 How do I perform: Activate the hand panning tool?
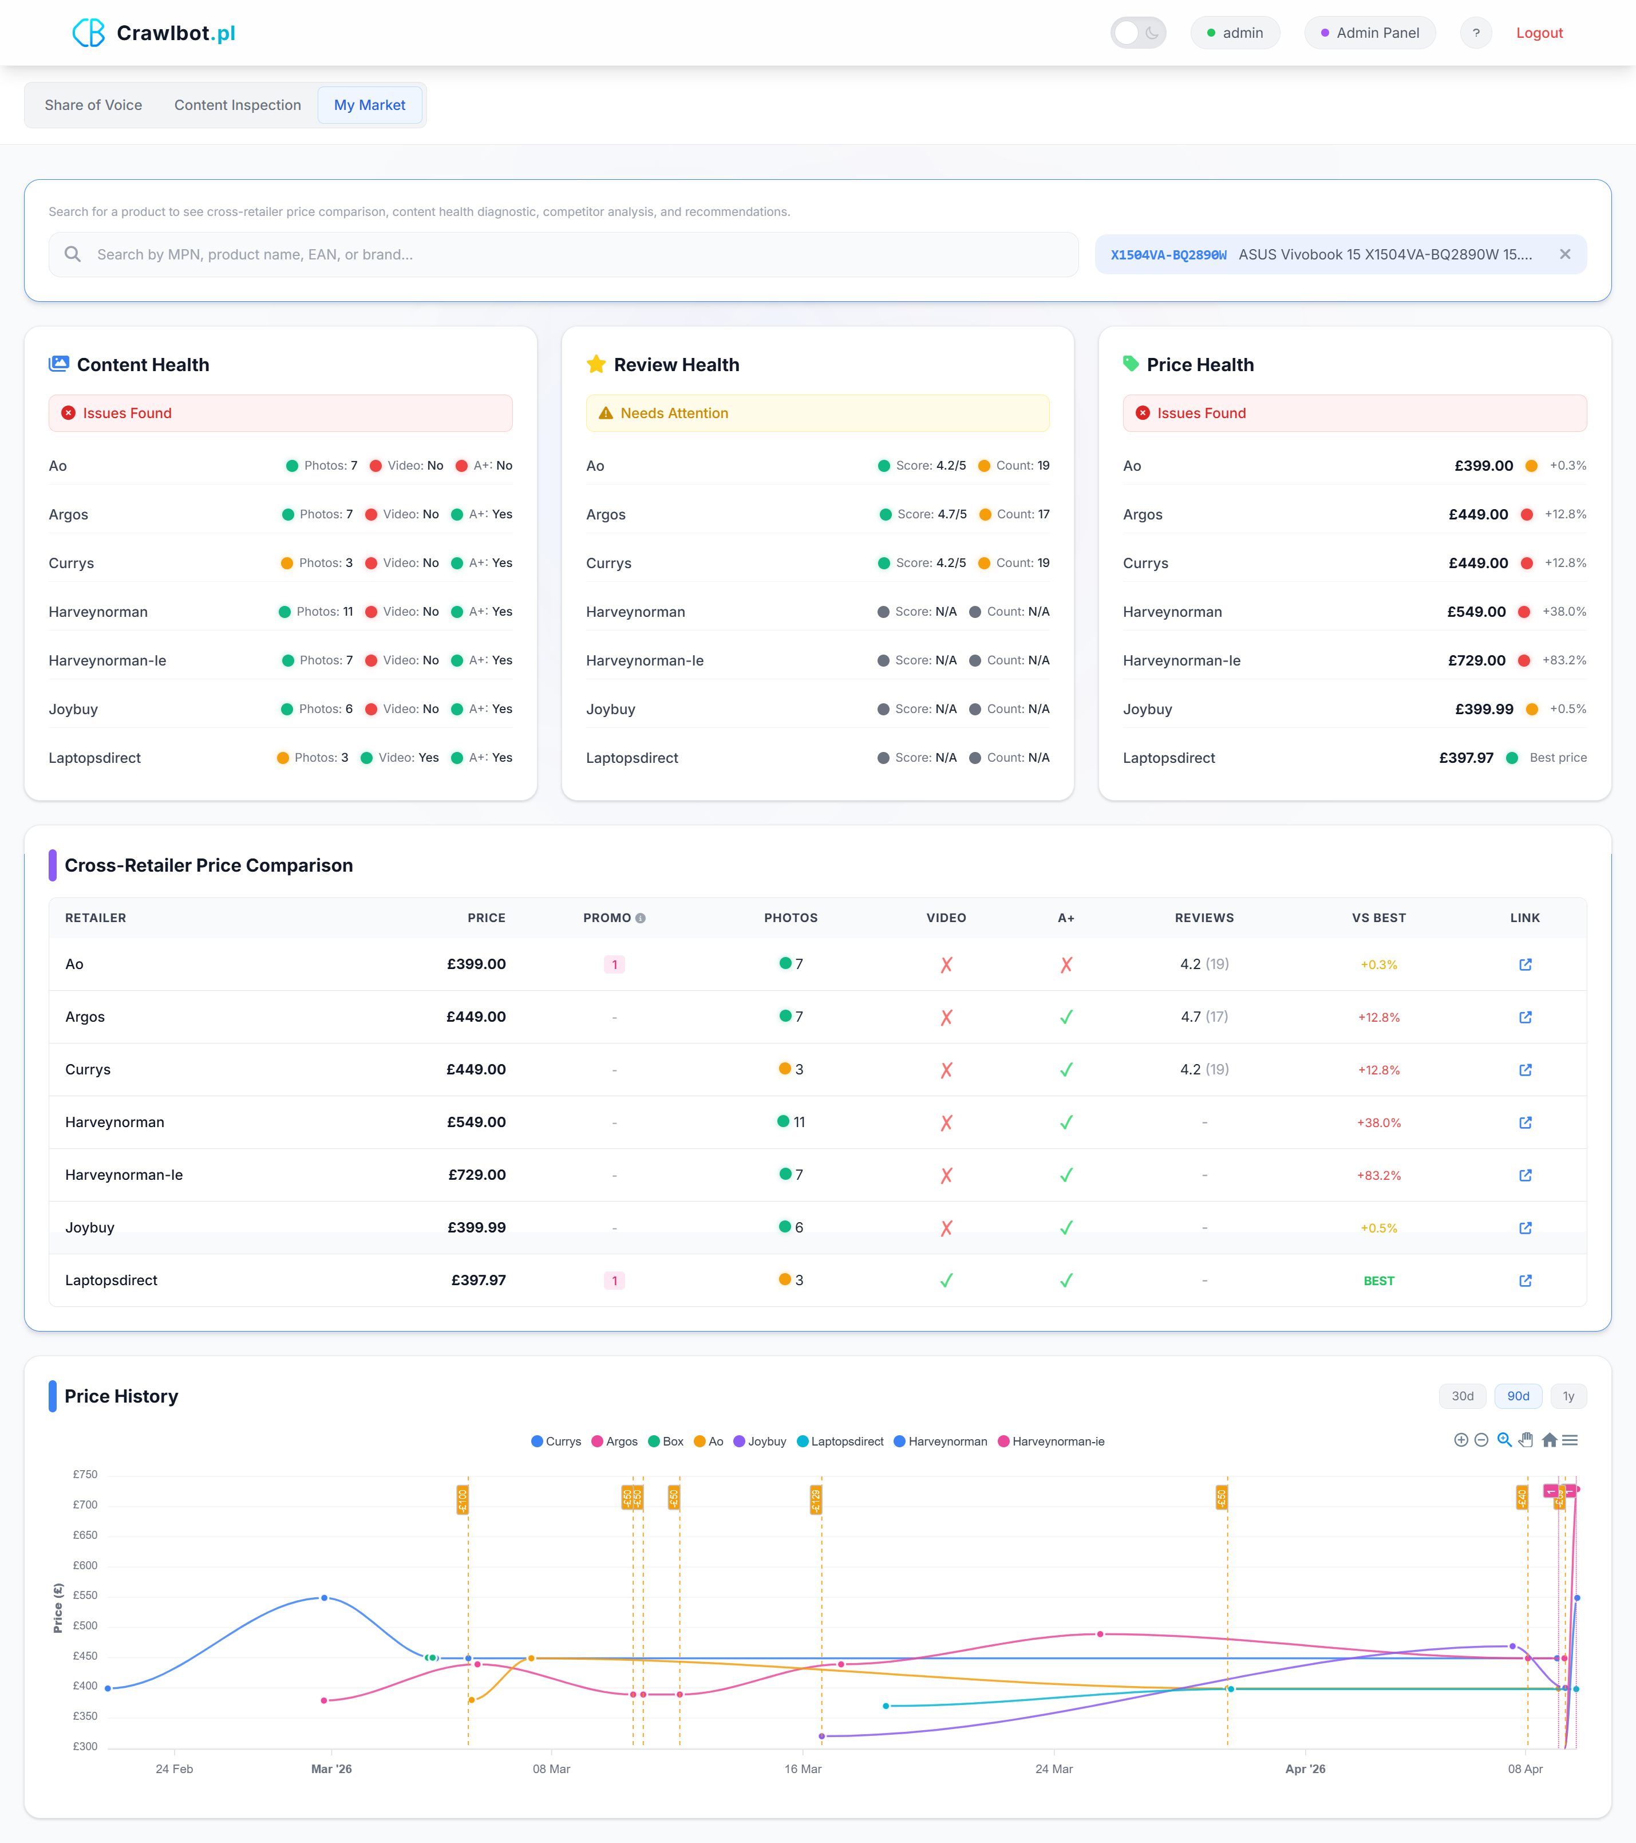tap(1526, 1440)
